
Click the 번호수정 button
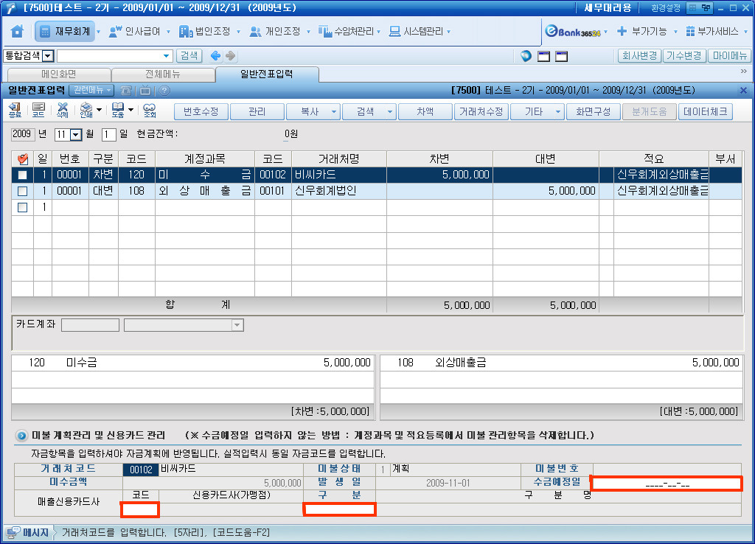coord(201,112)
